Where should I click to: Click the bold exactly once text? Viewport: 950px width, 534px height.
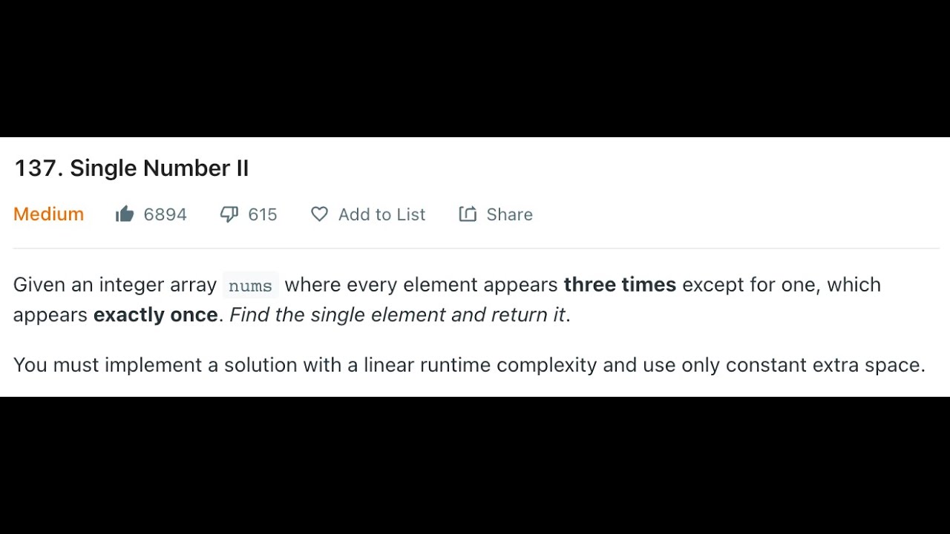(155, 315)
